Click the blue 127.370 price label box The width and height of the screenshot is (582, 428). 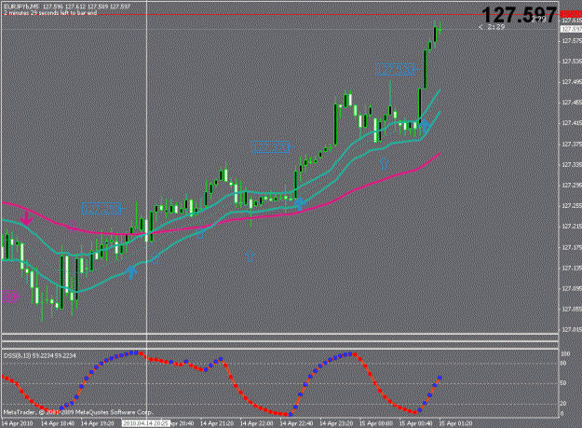pyautogui.click(x=270, y=147)
